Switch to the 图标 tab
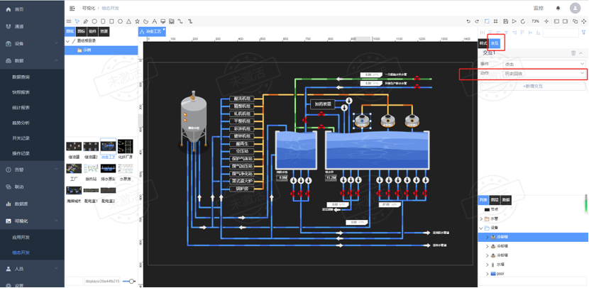The height and width of the screenshot is (288, 589). [x=81, y=32]
